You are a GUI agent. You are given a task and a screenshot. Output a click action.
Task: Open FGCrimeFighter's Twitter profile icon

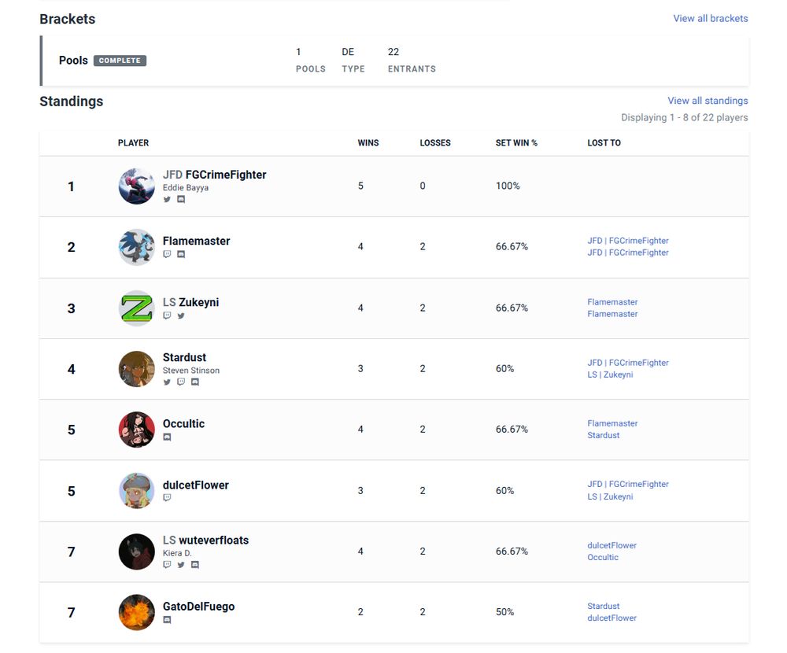(167, 200)
